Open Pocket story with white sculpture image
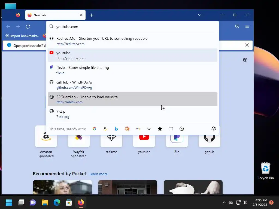The width and height of the screenshot is (279, 209). point(193,187)
